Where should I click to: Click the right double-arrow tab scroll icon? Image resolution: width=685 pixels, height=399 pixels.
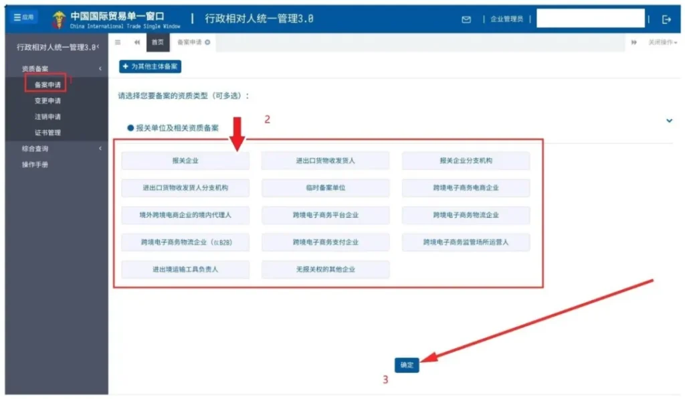[633, 42]
